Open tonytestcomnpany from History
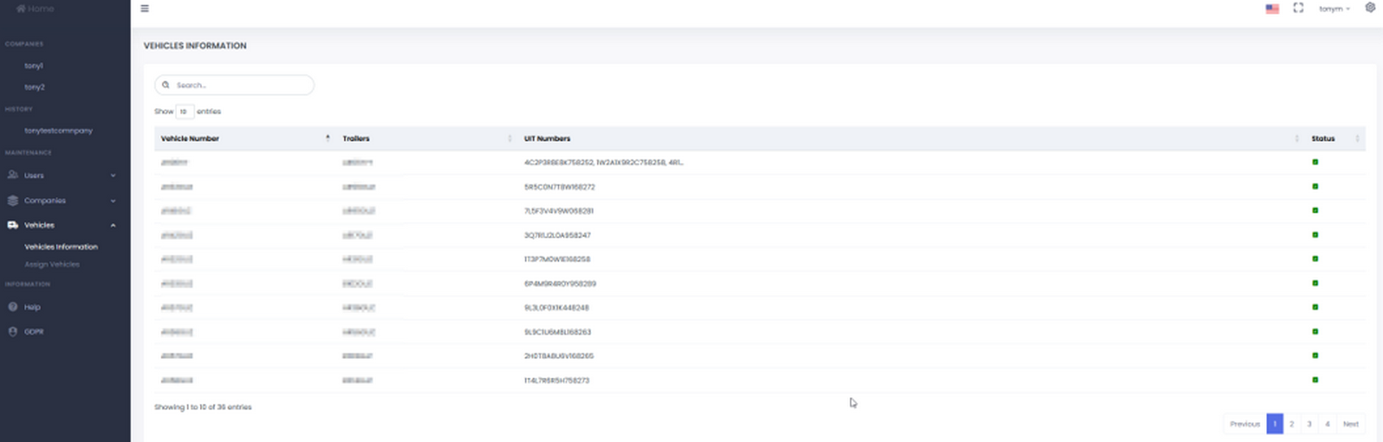1383x442 pixels. [59, 130]
